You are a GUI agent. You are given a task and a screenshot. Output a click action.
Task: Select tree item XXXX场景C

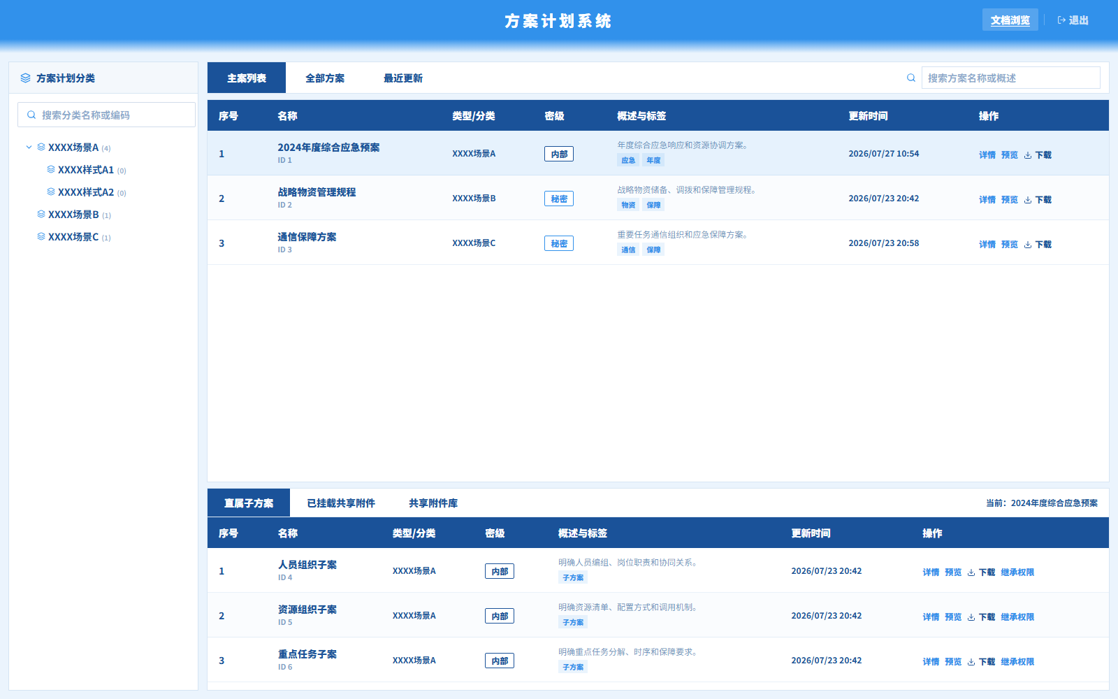[73, 237]
